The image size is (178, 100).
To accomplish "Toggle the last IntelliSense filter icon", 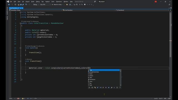I will 120,87.
